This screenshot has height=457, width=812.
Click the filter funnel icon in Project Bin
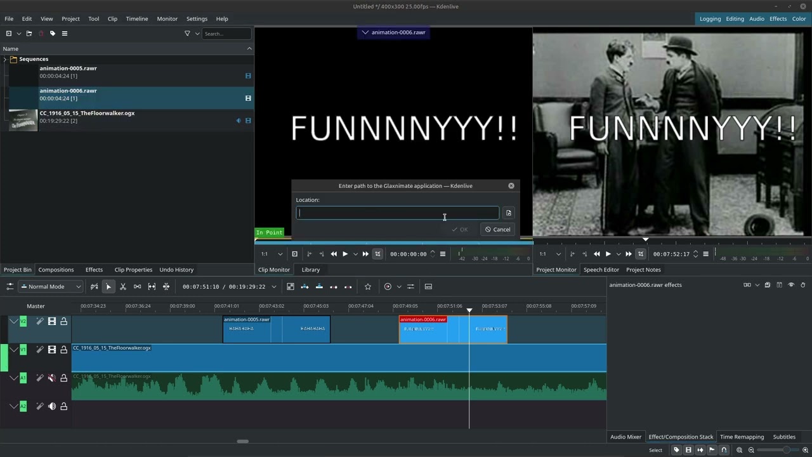187,33
